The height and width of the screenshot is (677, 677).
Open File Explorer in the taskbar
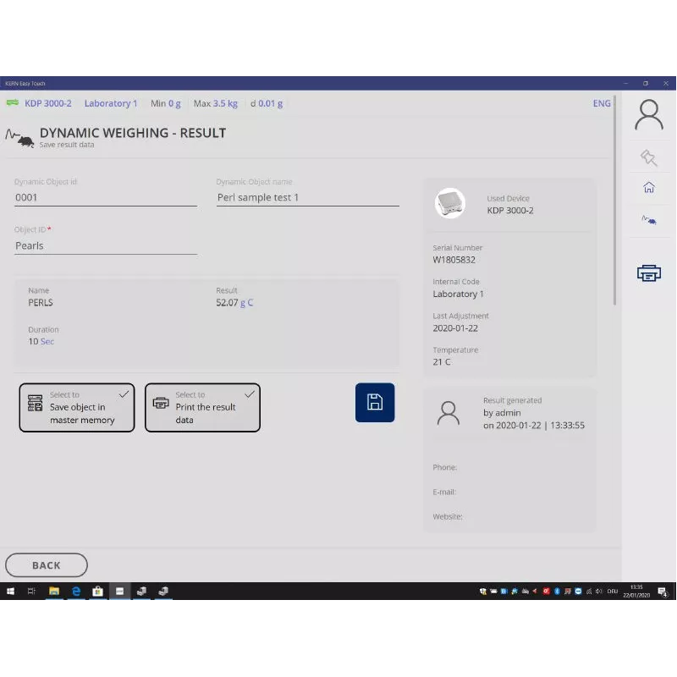[54, 591]
